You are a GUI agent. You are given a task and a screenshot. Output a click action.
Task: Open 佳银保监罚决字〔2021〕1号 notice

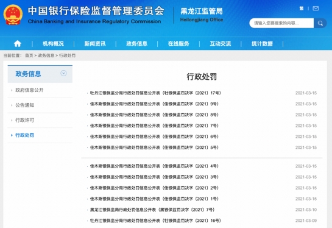click(x=154, y=199)
